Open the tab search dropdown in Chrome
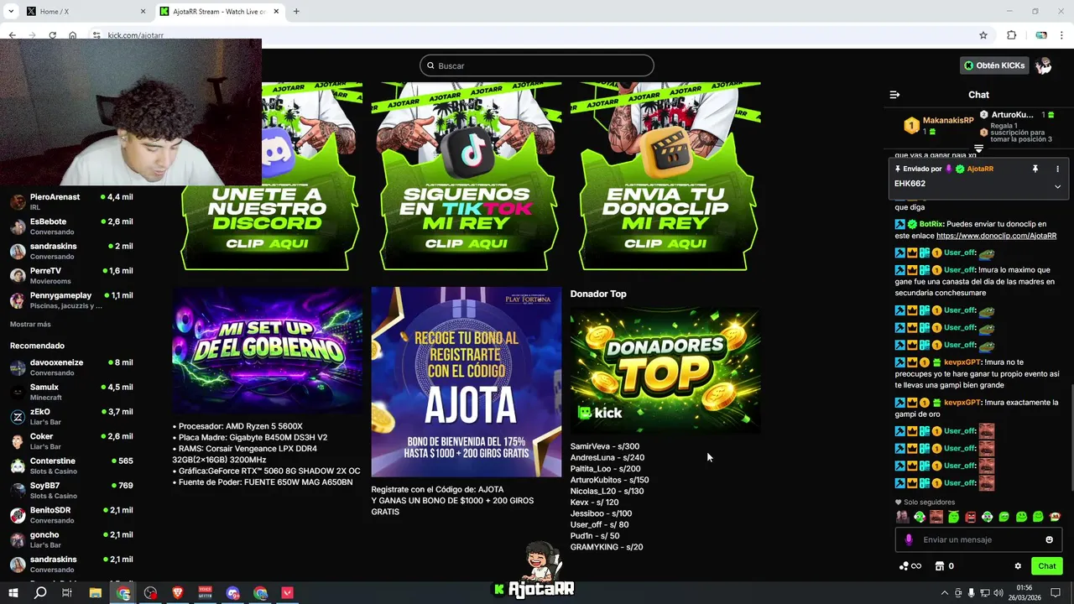This screenshot has width=1074, height=604. click(x=11, y=12)
